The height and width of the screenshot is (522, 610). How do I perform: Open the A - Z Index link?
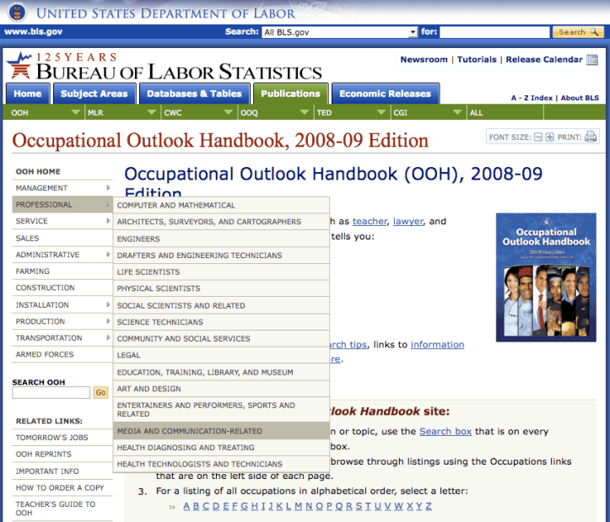coord(532,98)
